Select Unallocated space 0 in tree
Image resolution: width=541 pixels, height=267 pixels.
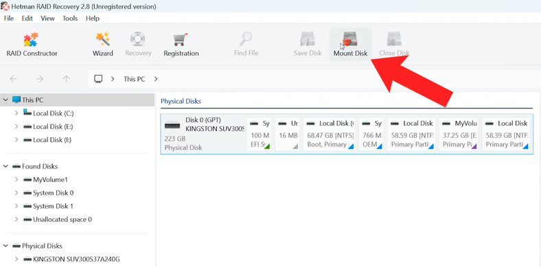[62, 220]
